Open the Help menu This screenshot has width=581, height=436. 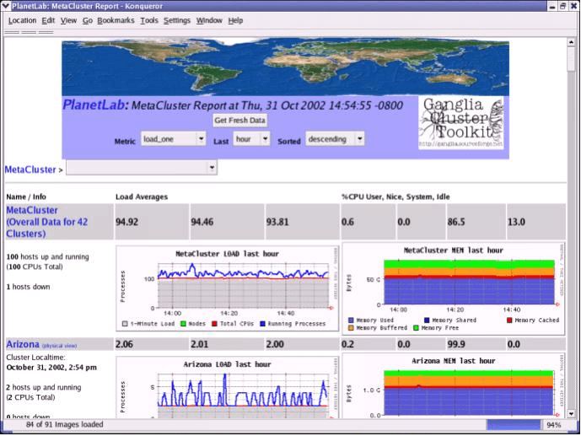point(235,20)
